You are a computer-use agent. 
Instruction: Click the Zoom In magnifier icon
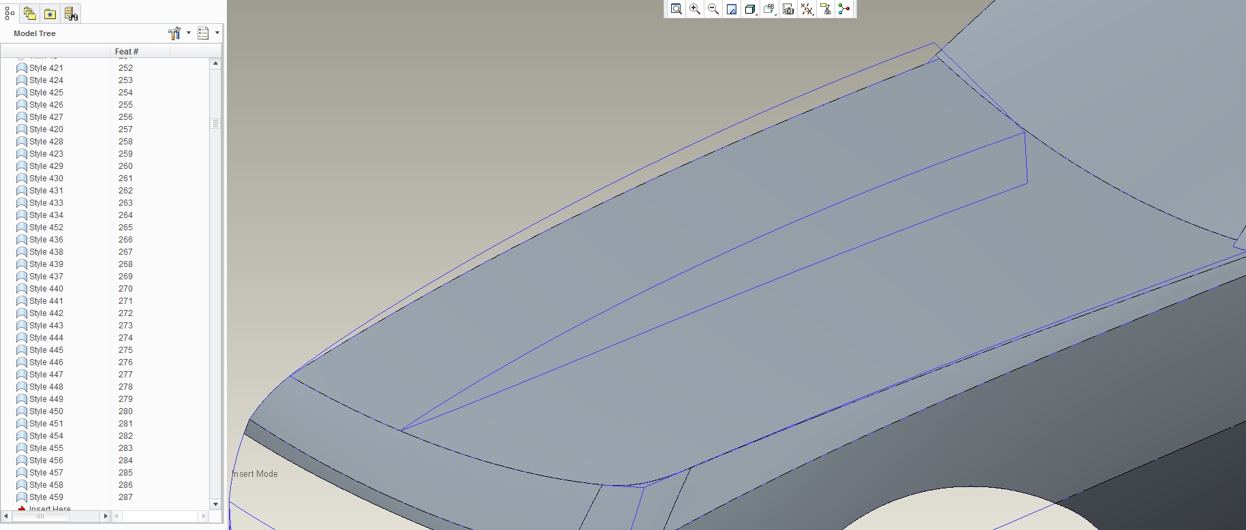click(695, 9)
